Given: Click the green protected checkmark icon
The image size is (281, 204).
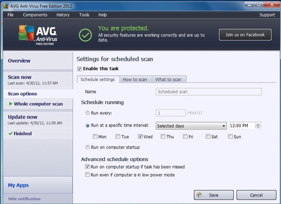Looking at the screenshot, I should (x=85, y=35).
